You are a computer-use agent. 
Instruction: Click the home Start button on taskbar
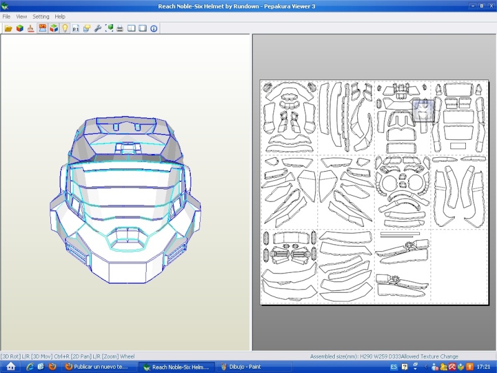[x=11, y=366]
